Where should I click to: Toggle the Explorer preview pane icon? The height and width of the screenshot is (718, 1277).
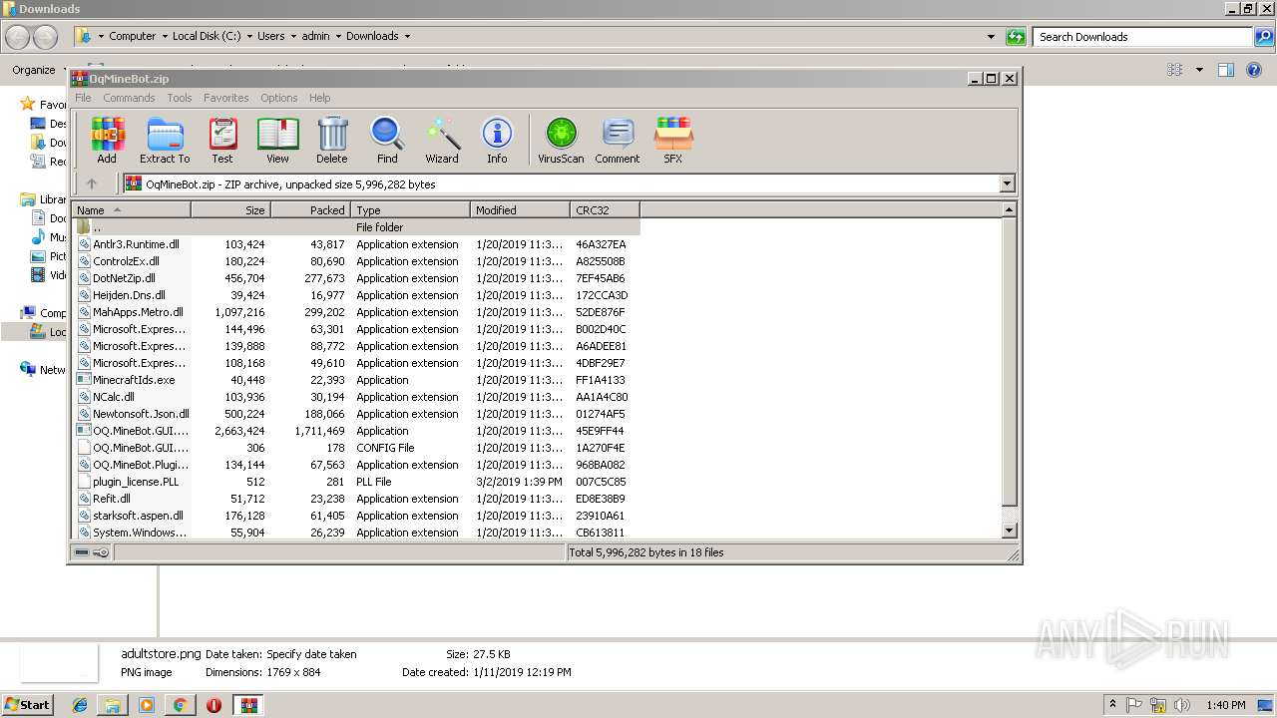tap(1226, 70)
